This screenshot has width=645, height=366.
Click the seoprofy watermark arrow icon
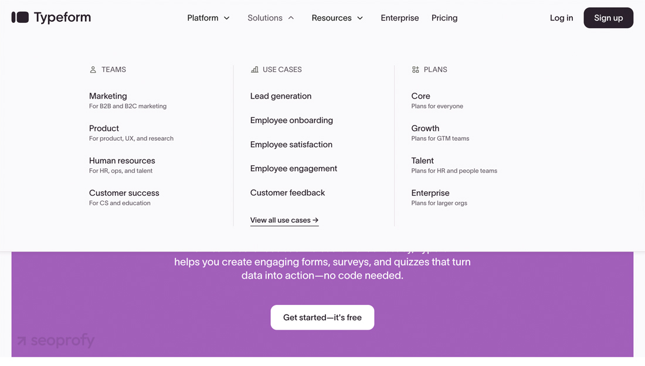coord(22,341)
